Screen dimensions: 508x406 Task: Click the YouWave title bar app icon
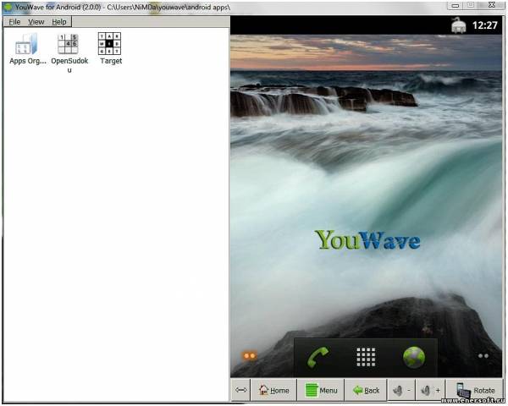(x=8, y=7)
